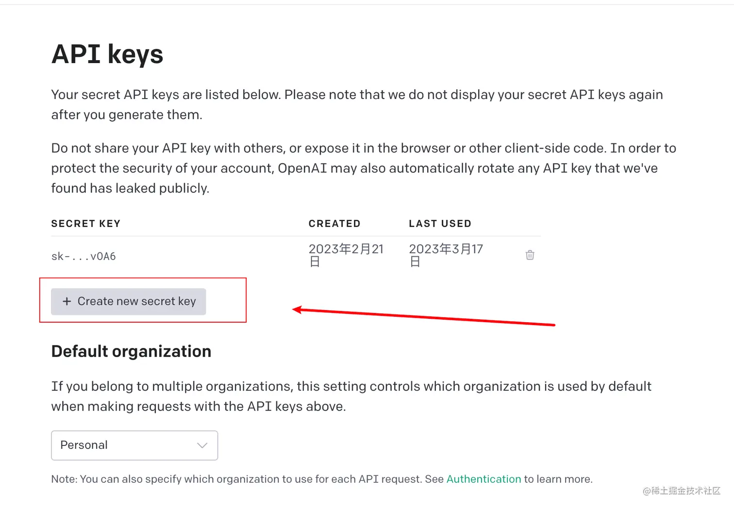The width and height of the screenshot is (734, 509).
Task: Click the plus icon on the create key button
Action: click(67, 301)
